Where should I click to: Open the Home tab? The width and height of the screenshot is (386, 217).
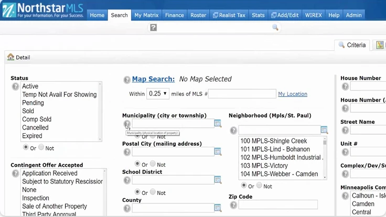click(x=97, y=15)
